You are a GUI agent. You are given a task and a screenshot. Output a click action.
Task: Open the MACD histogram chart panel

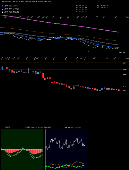point(22,149)
